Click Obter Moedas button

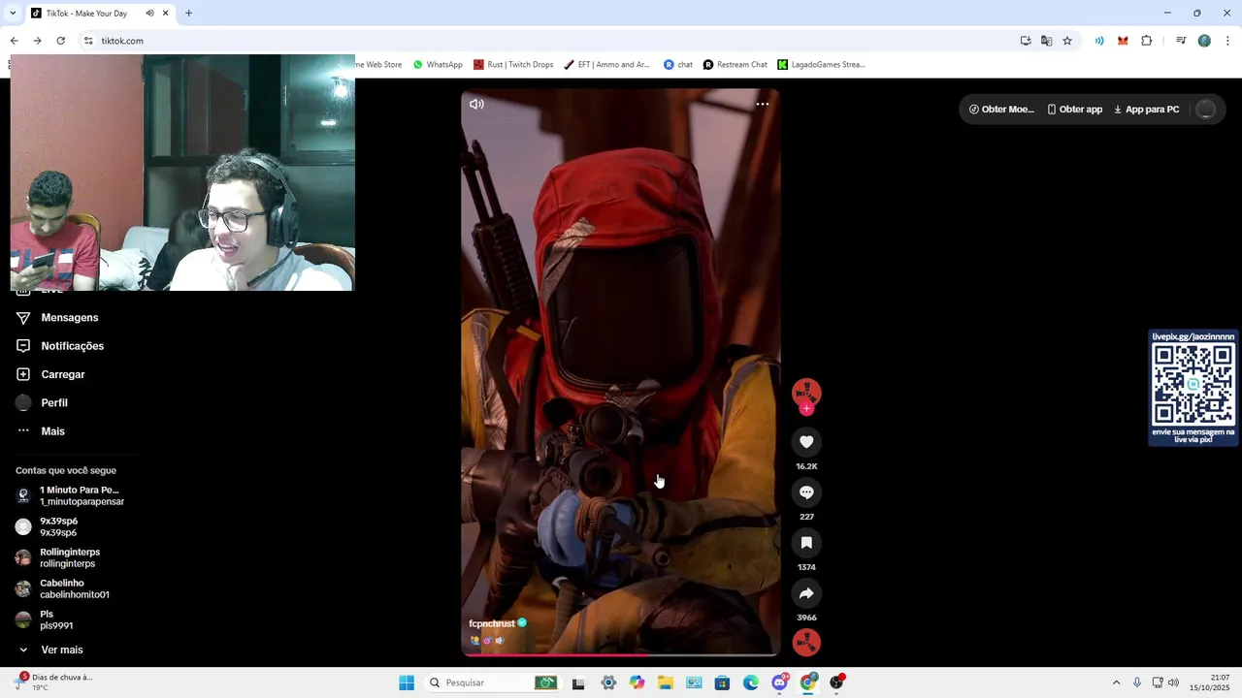1001,110
